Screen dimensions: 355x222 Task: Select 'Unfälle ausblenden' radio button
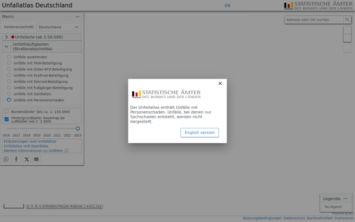[9, 57]
